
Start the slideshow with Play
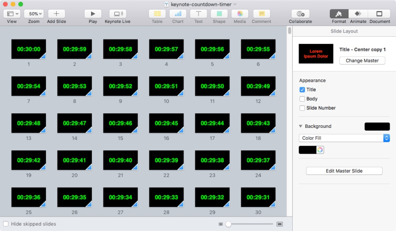pyautogui.click(x=93, y=14)
